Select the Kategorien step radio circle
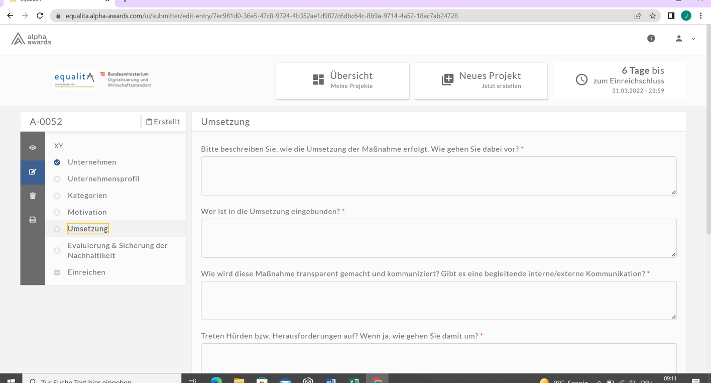This screenshot has height=383, width=711. [x=57, y=196]
